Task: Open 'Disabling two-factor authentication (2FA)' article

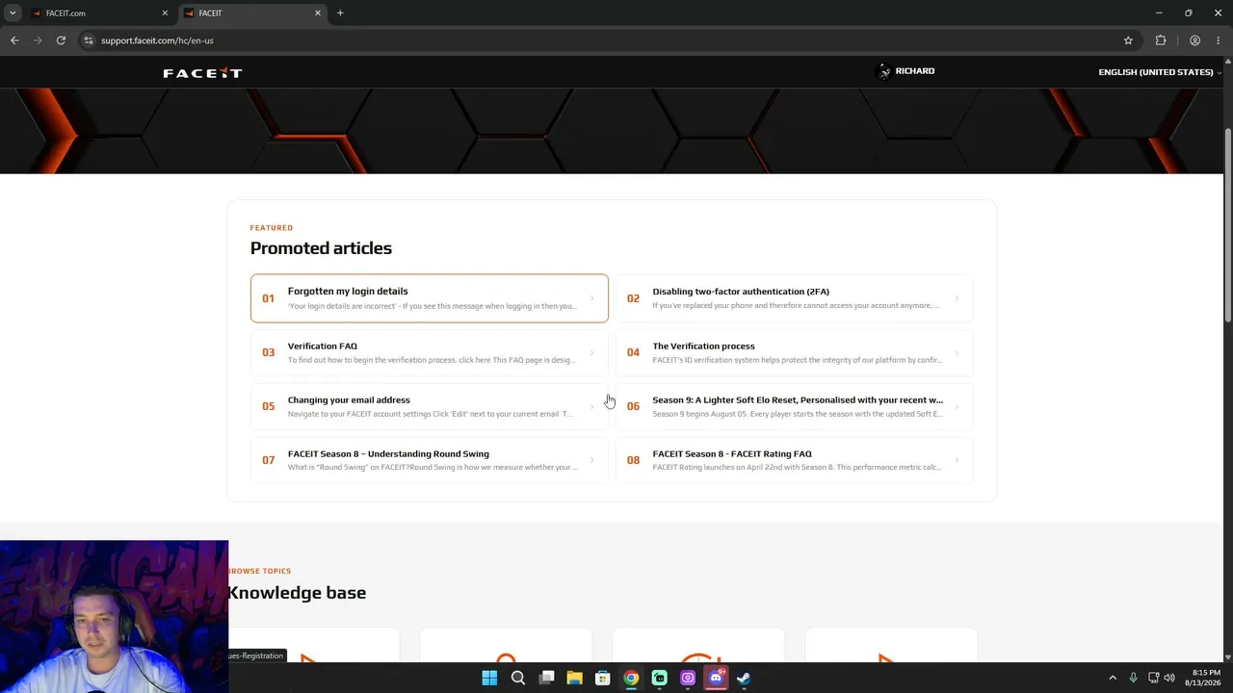Action: [x=795, y=298]
